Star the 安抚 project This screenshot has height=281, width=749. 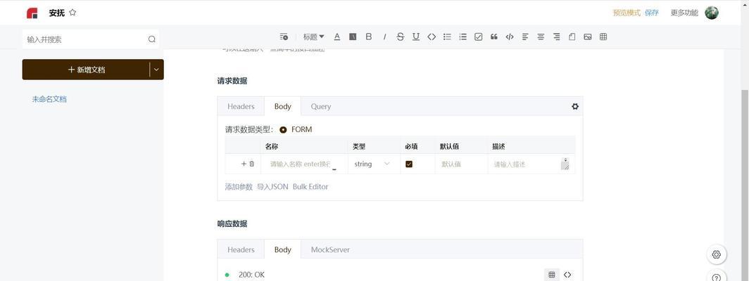tap(73, 13)
